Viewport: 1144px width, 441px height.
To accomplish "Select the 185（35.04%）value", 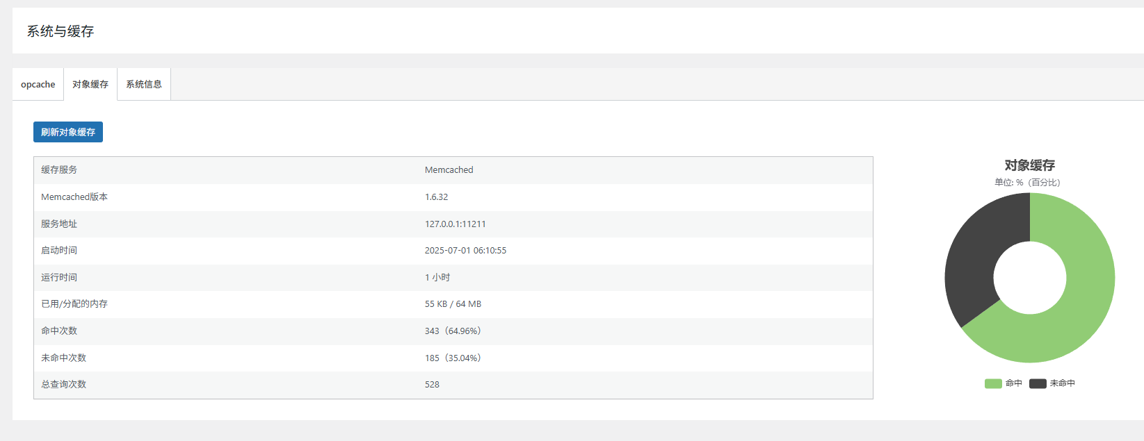I will click(x=453, y=358).
